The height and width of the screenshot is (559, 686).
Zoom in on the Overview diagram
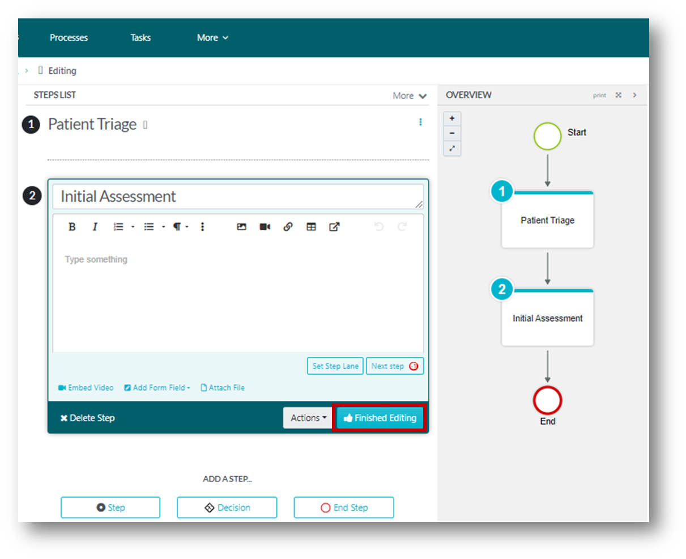click(x=452, y=118)
